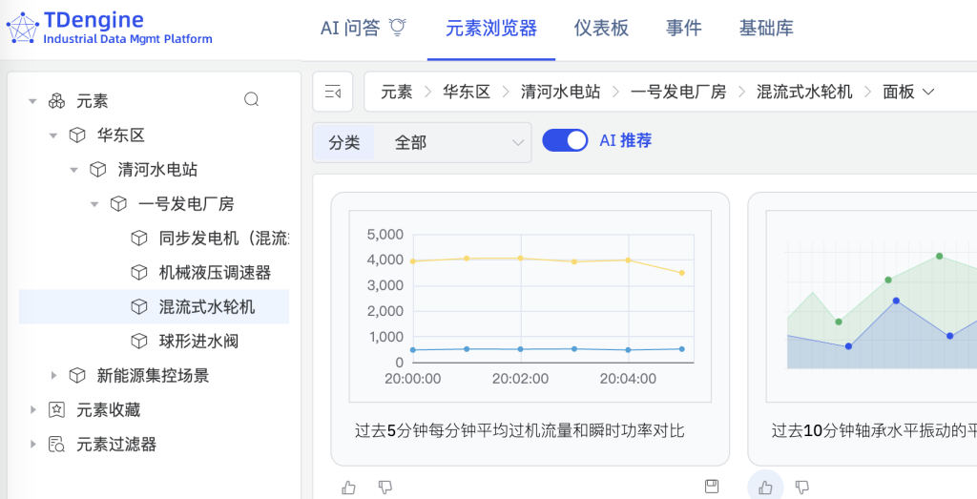Click the caption 过去5分钟每分钟平均过机流量和瞬时功率对比
Viewport: 977px width, 499px height.
tap(520, 430)
